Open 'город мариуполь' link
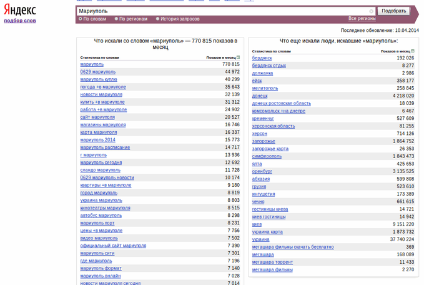 coord(99,193)
